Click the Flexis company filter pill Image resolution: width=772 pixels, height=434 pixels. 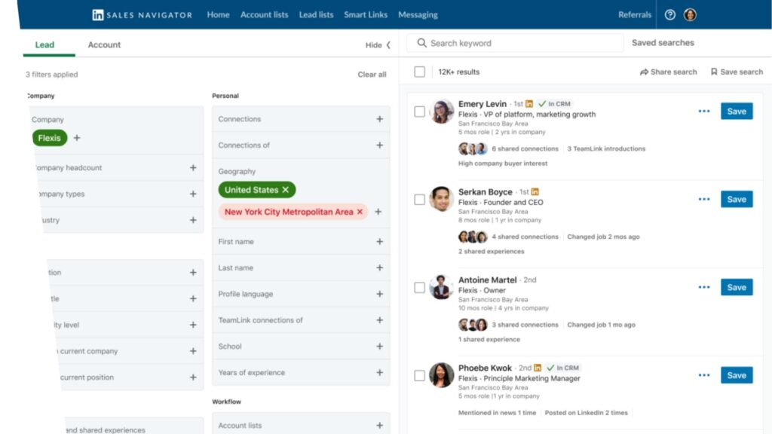click(50, 138)
